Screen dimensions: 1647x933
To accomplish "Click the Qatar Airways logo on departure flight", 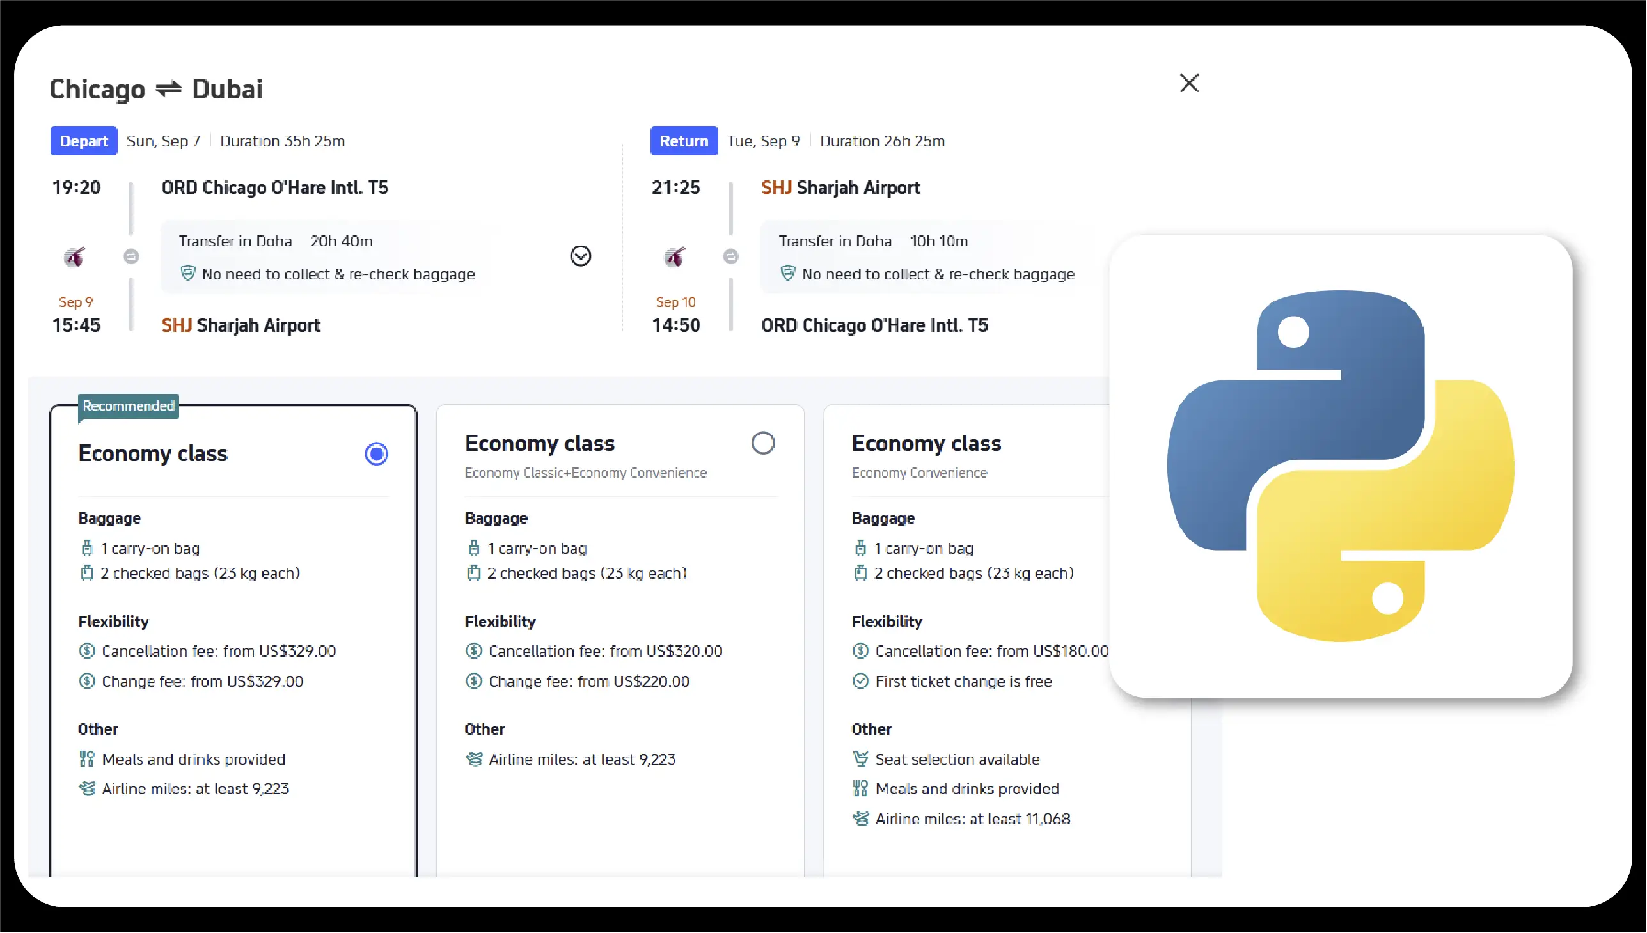I will [74, 257].
